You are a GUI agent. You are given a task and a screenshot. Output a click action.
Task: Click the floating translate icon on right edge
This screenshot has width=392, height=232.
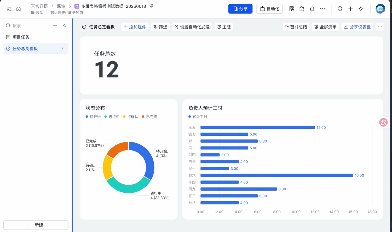(383, 122)
